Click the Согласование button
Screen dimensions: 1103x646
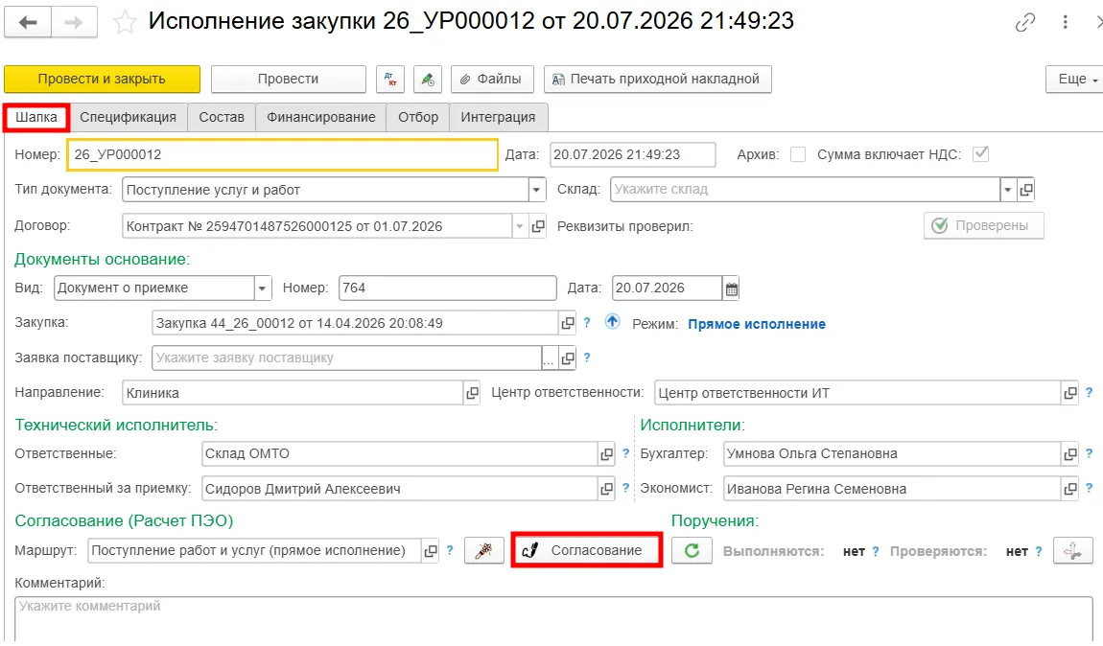(x=587, y=550)
